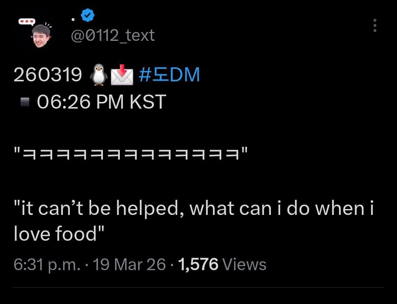Click the envelope with red arrow emoji
This screenshot has width=397, height=304.
[122, 75]
